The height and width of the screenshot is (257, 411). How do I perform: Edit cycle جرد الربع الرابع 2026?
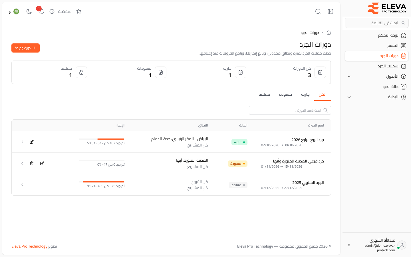point(32,142)
